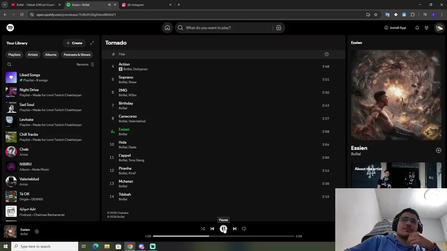
Task: Open Liked Songs playlist
Action: click(50, 77)
